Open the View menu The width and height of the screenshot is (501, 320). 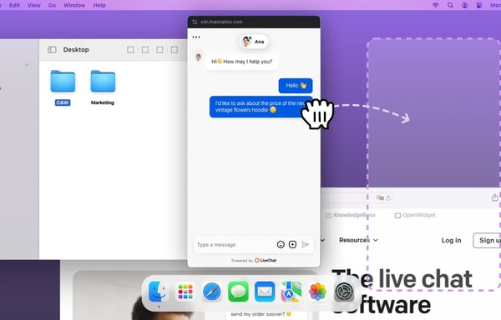[34, 5]
